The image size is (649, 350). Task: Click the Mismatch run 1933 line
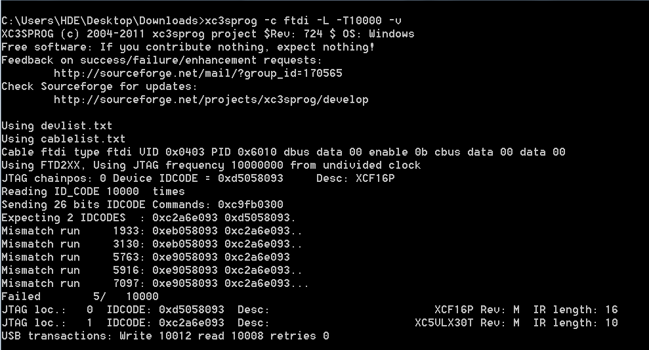[152, 230]
